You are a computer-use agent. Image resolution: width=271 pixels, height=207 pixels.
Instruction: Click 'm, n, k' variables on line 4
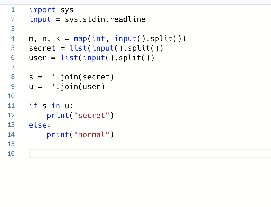pyautogui.click(x=45, y=39)
